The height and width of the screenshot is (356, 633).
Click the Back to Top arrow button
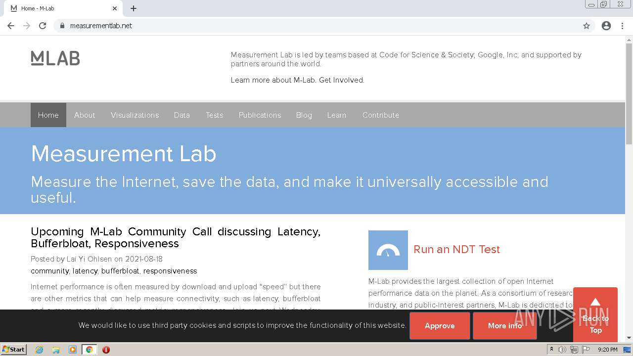(595, 314)
